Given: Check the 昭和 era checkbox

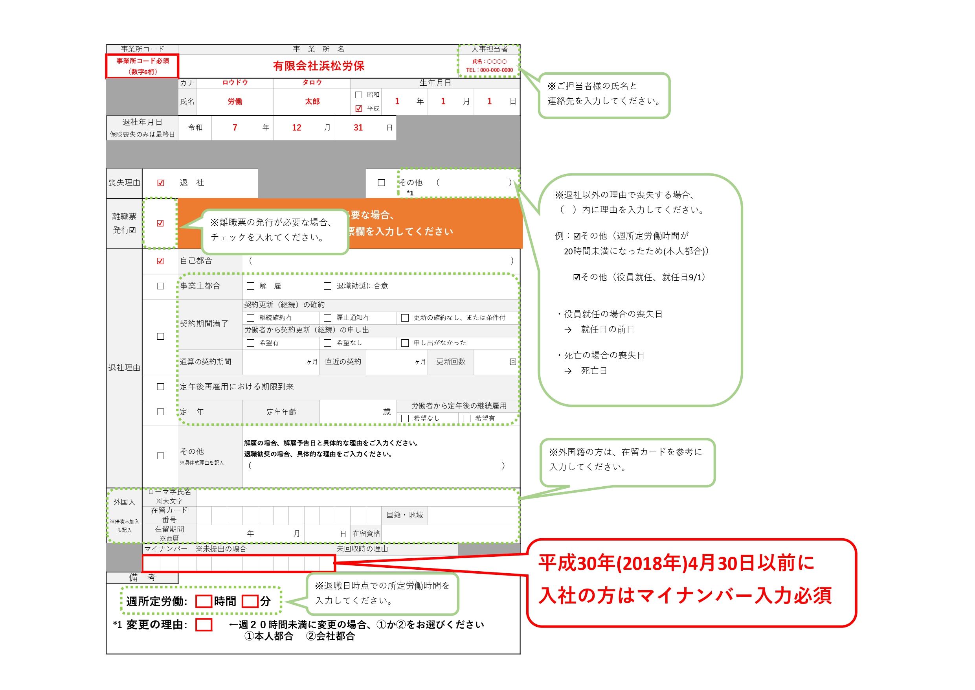Looking at the screenshot, I should click(x=358, y=95).
